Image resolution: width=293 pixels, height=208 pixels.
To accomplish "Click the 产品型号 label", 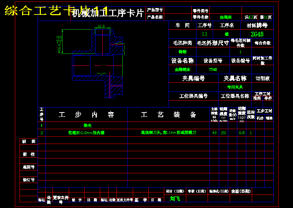I will [155, 10].
